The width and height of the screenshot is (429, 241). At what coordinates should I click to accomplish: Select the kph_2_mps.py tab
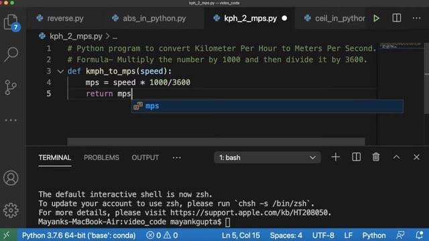[x=250, y=18]
